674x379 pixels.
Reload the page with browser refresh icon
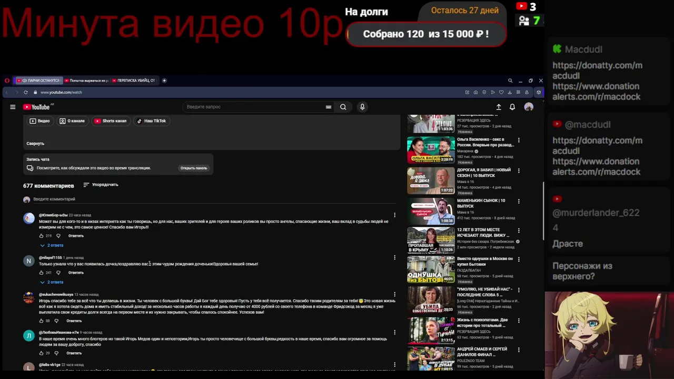(25, 92)
